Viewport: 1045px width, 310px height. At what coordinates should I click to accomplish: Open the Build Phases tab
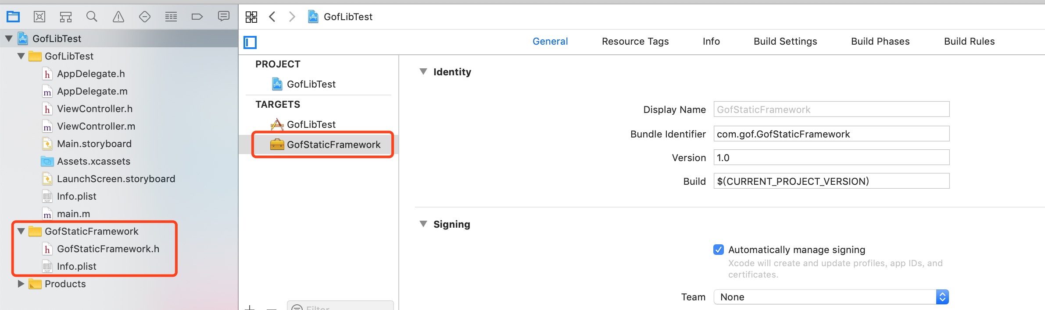pos(880,41)
